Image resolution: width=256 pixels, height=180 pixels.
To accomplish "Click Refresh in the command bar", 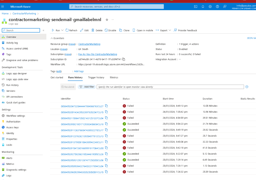I will point(71,30).
